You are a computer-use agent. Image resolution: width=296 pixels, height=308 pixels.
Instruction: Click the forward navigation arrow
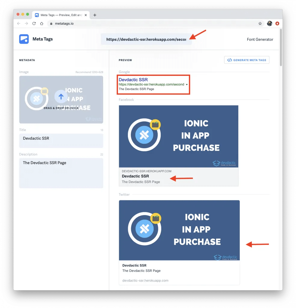coord(26,23)
